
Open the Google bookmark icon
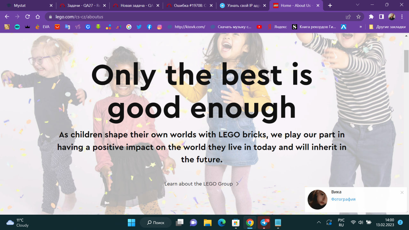[129, 27]
